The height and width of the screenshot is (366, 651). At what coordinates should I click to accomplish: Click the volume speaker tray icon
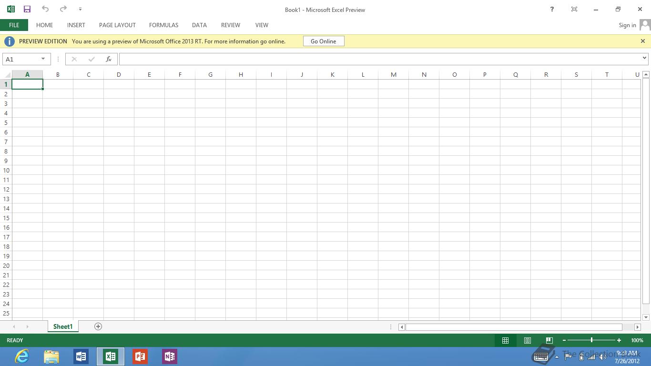pos(602,356)
